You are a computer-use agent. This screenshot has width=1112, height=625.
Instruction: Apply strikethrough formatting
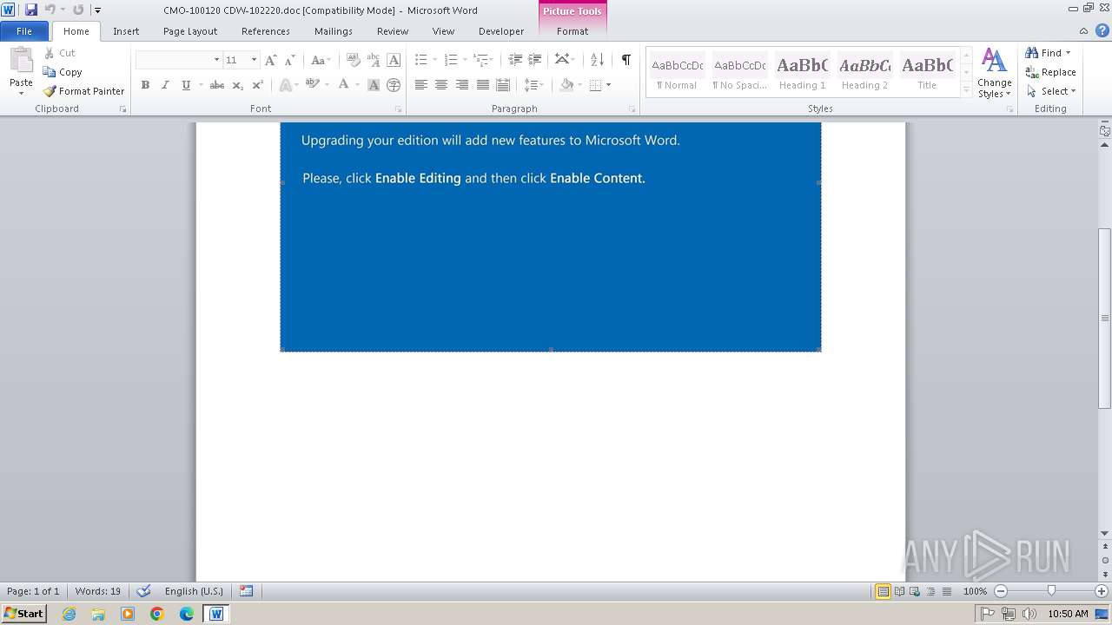(x=217, y=85)
